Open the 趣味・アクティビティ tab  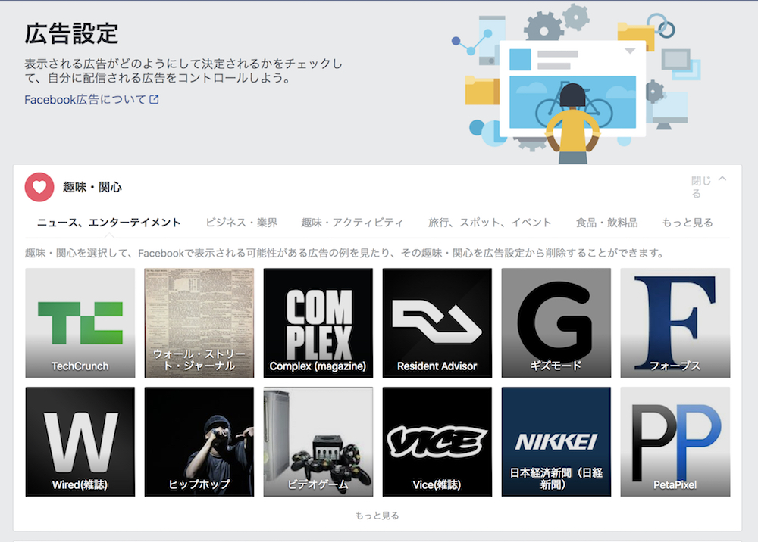(x=352, y=223)
